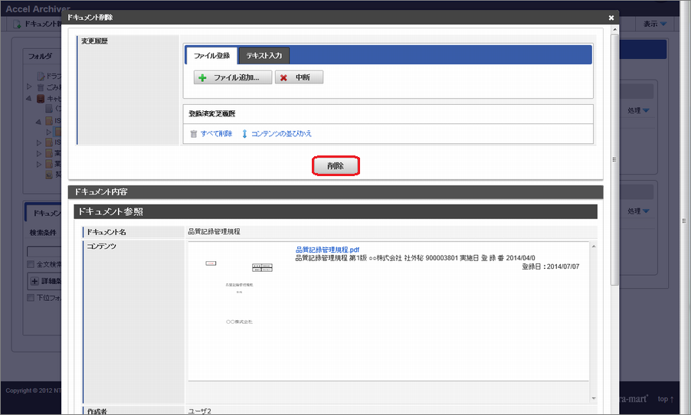Click the red cabinet icon in folder tree

click(x=41, y=99)
